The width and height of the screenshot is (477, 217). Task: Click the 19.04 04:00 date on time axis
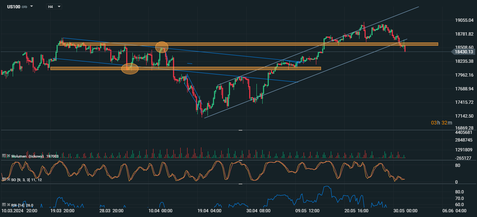[209, 210]
